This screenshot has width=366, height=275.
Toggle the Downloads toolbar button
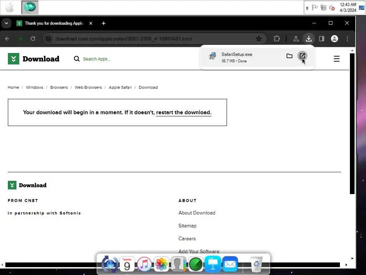[x=309, y=39]
